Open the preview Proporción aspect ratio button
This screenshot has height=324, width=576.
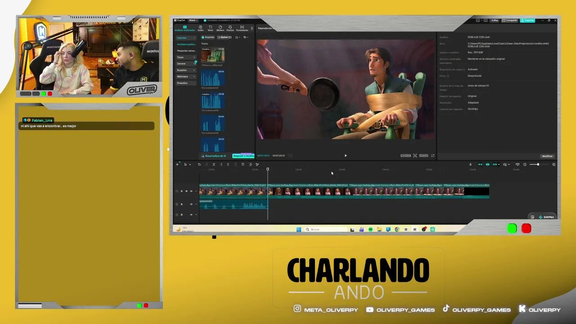pyautogui.click(x=423, y=156)
